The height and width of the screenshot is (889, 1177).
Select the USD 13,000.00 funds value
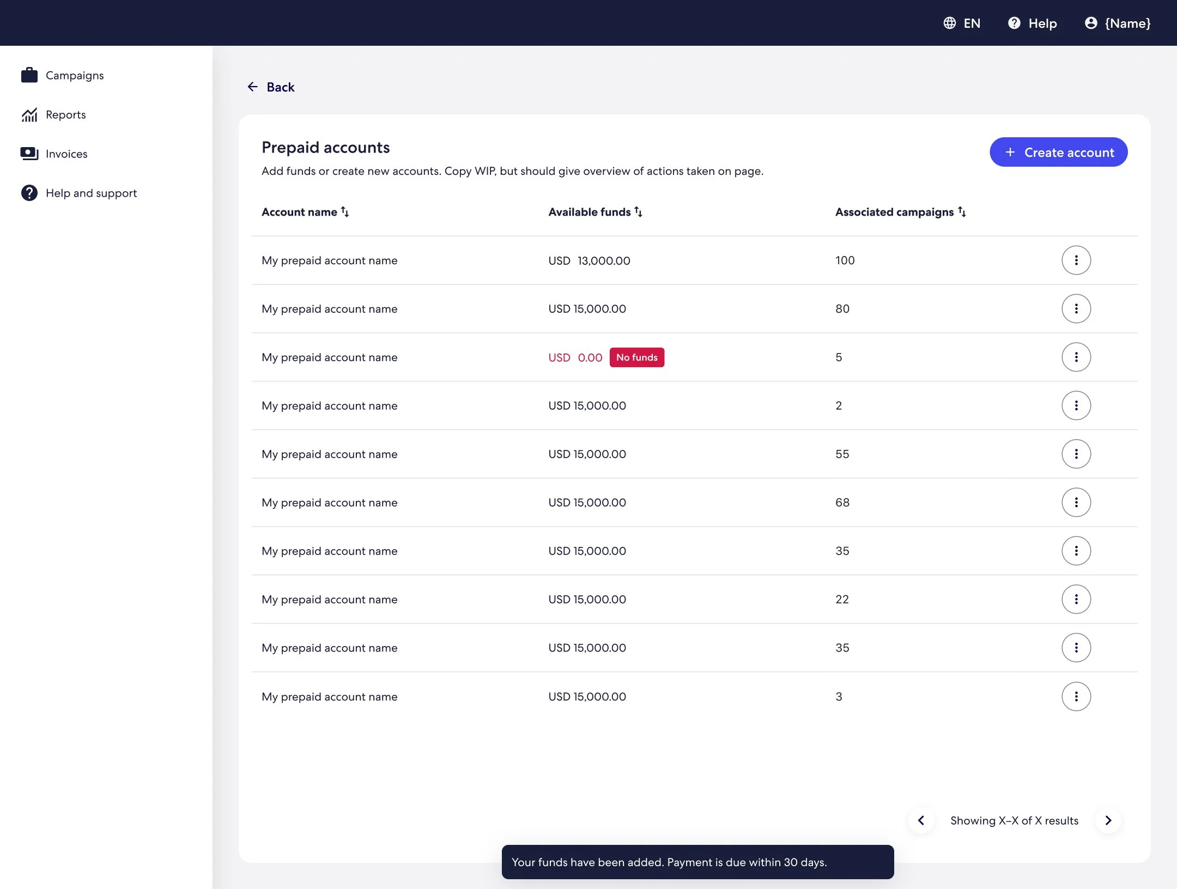589,260
